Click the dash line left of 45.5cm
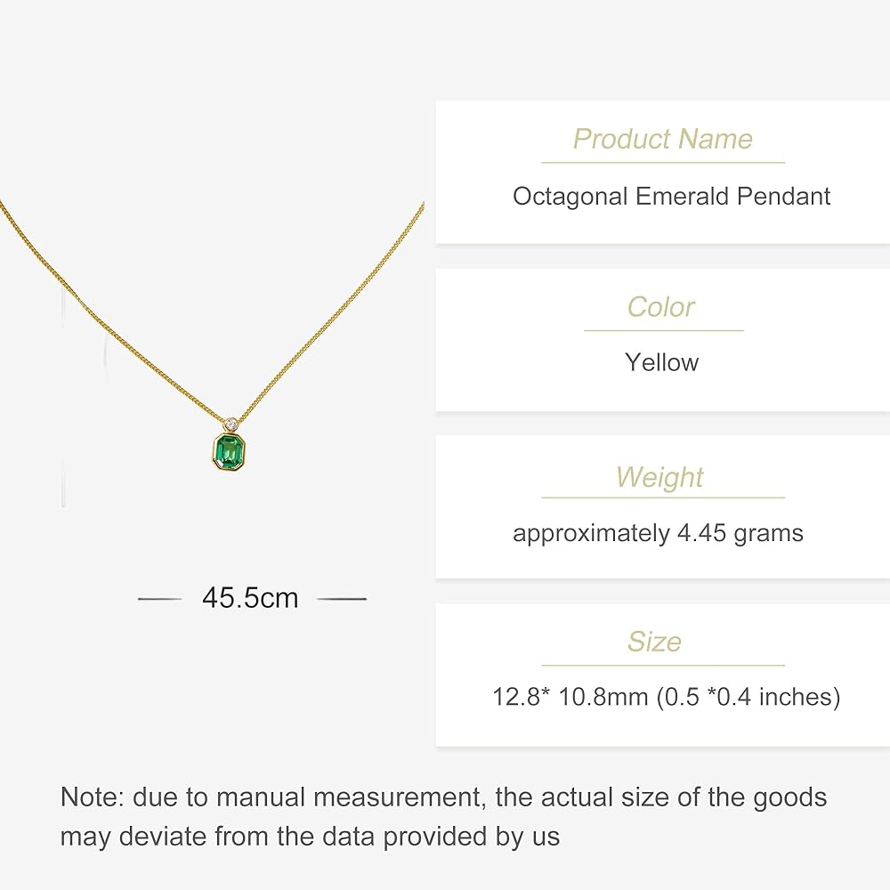The image size is (890, 890). click(x=160, y=599)
